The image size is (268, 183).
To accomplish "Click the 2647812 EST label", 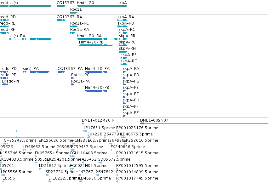I will click(x=105, y=172).
